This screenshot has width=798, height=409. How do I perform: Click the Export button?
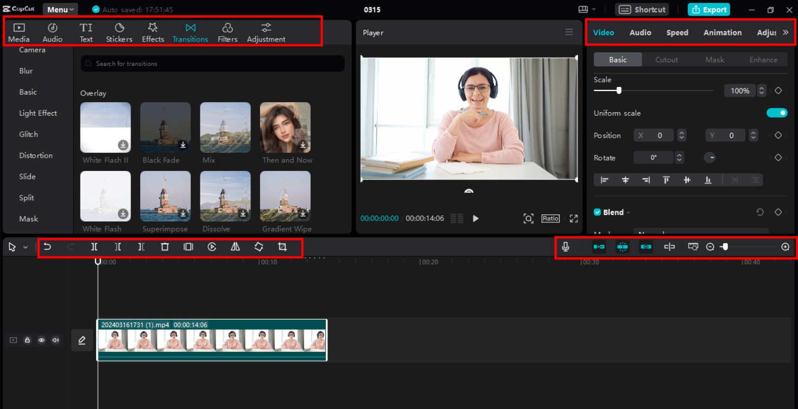709,10
